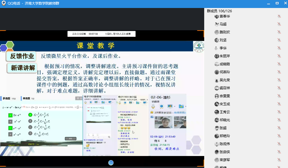Image resolution: width=288 pixels, height=168 pixels.
Task: Click the QQ电话 app icon in title bar
Action: (x=4, y=3)
